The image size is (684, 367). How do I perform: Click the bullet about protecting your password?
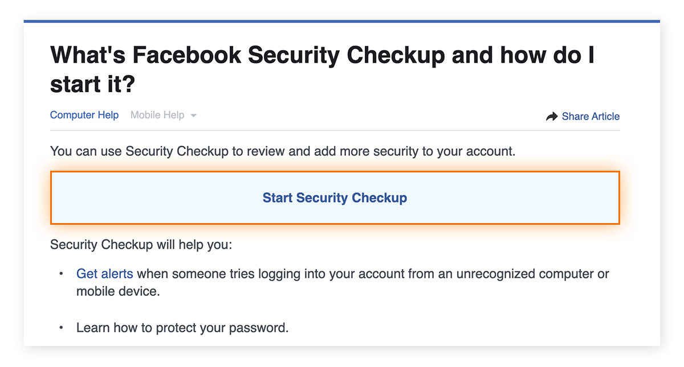pyautogui.click(x=182, y=327)
